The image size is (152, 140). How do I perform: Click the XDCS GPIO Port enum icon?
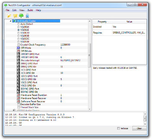point(18,76)
